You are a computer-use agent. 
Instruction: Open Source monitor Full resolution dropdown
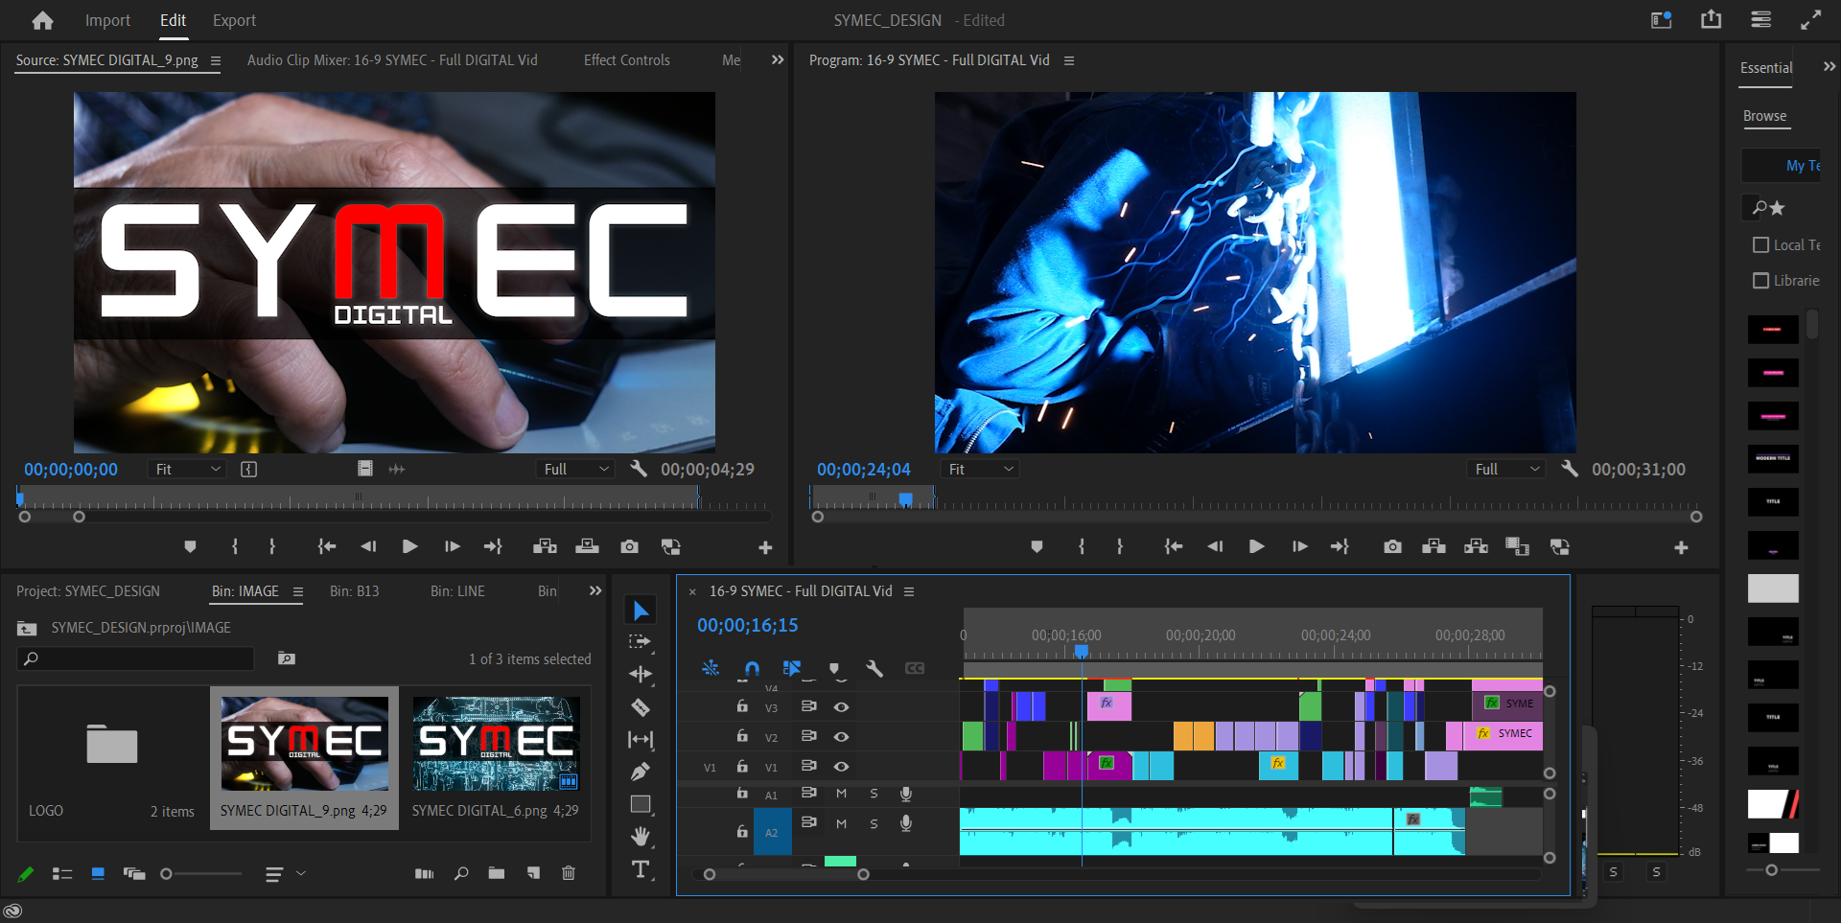pyautogui.click(x=574, y=469)
